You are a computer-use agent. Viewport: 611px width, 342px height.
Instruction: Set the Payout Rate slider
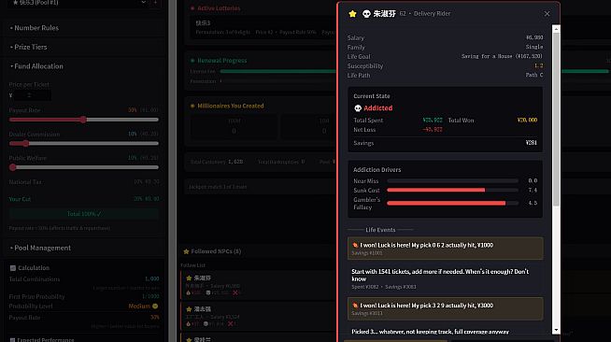pyautogui.click(x=83, y=120)
